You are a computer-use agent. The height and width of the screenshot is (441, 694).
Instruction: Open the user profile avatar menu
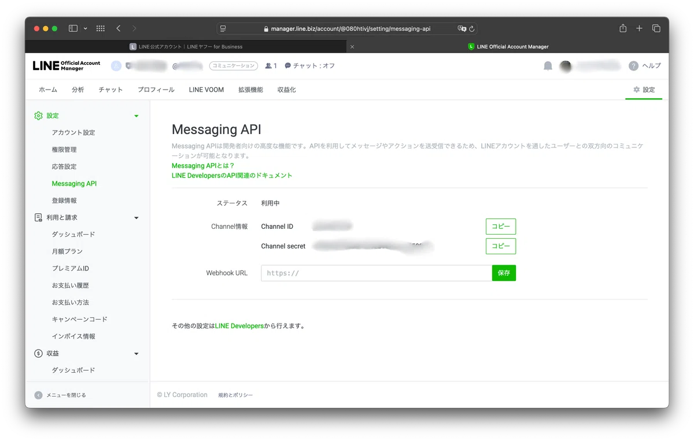[x=566, y=66]
